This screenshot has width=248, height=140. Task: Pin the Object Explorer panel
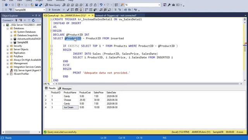[36, 16]
